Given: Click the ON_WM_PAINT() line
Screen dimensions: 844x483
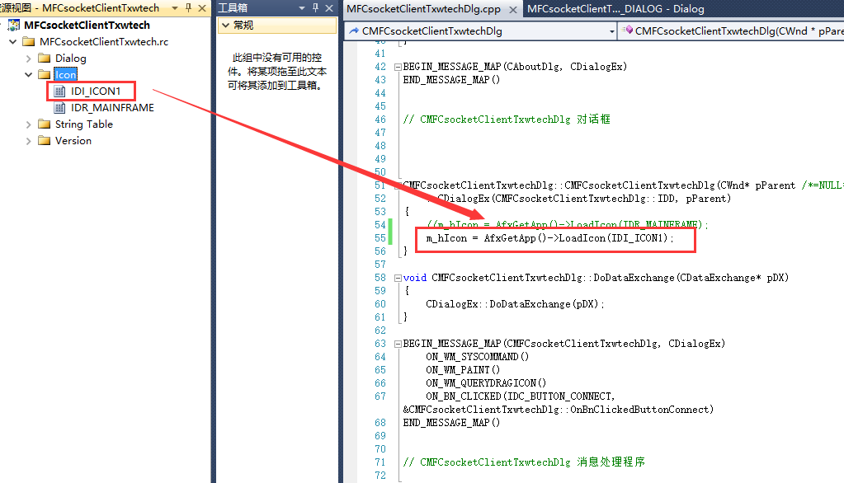Looking at the screenshot, I should [x=463, y=370].
